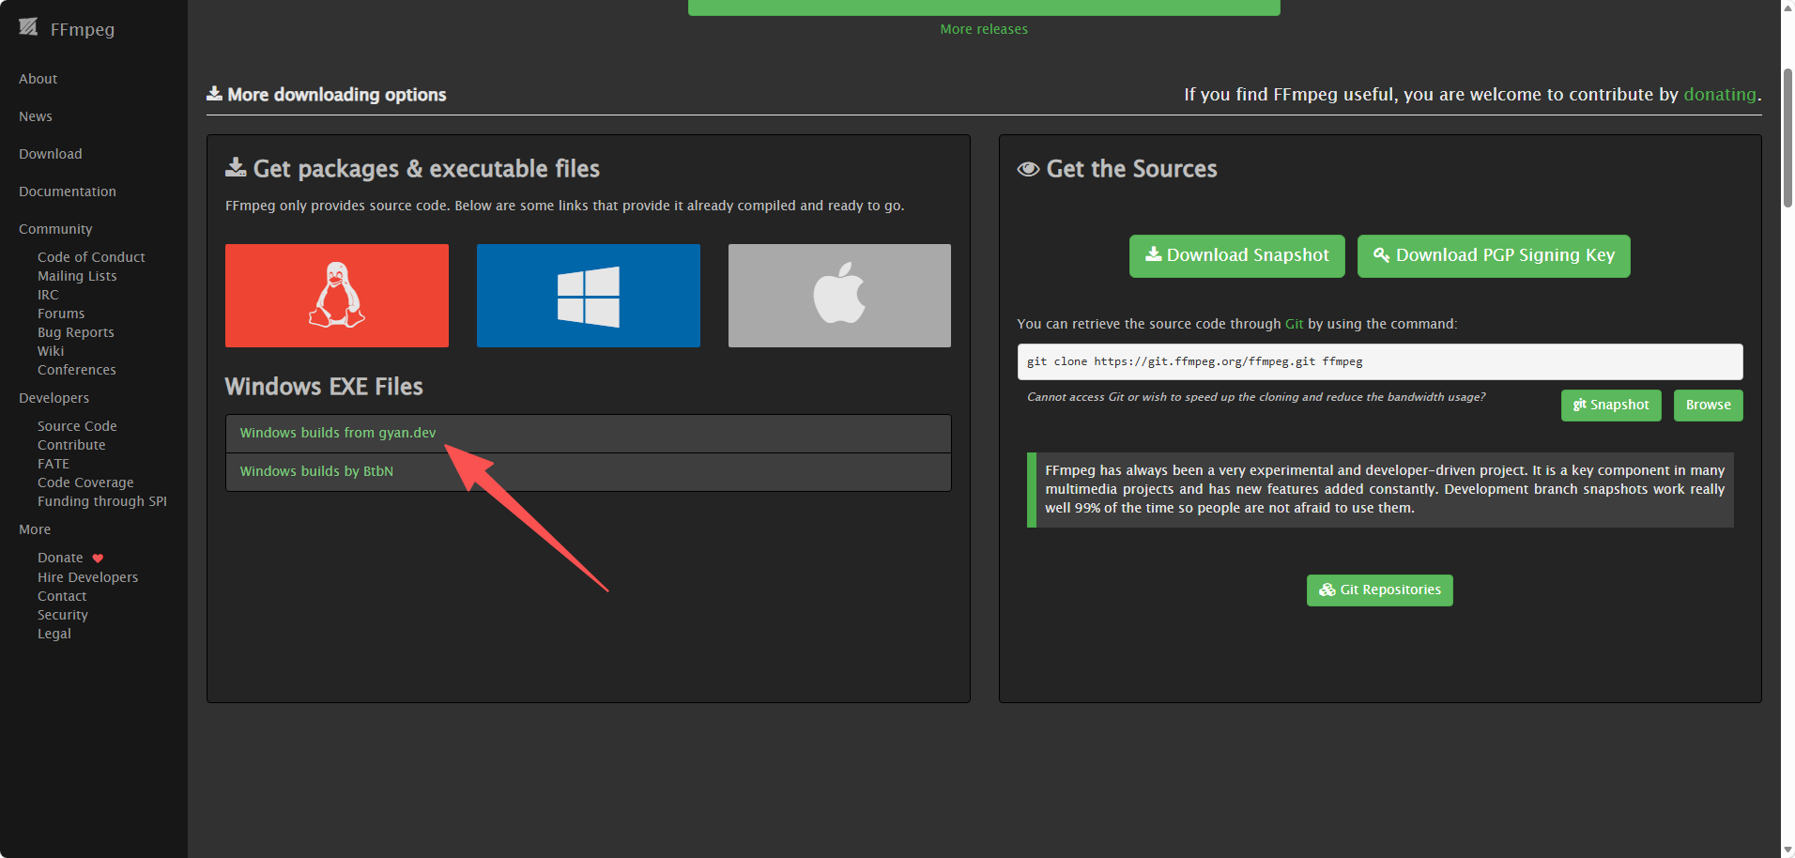Image resolution: width=1795 pixels, height=858 pixels.
Task: Follow the donating link
Action: click(1720, 94)
